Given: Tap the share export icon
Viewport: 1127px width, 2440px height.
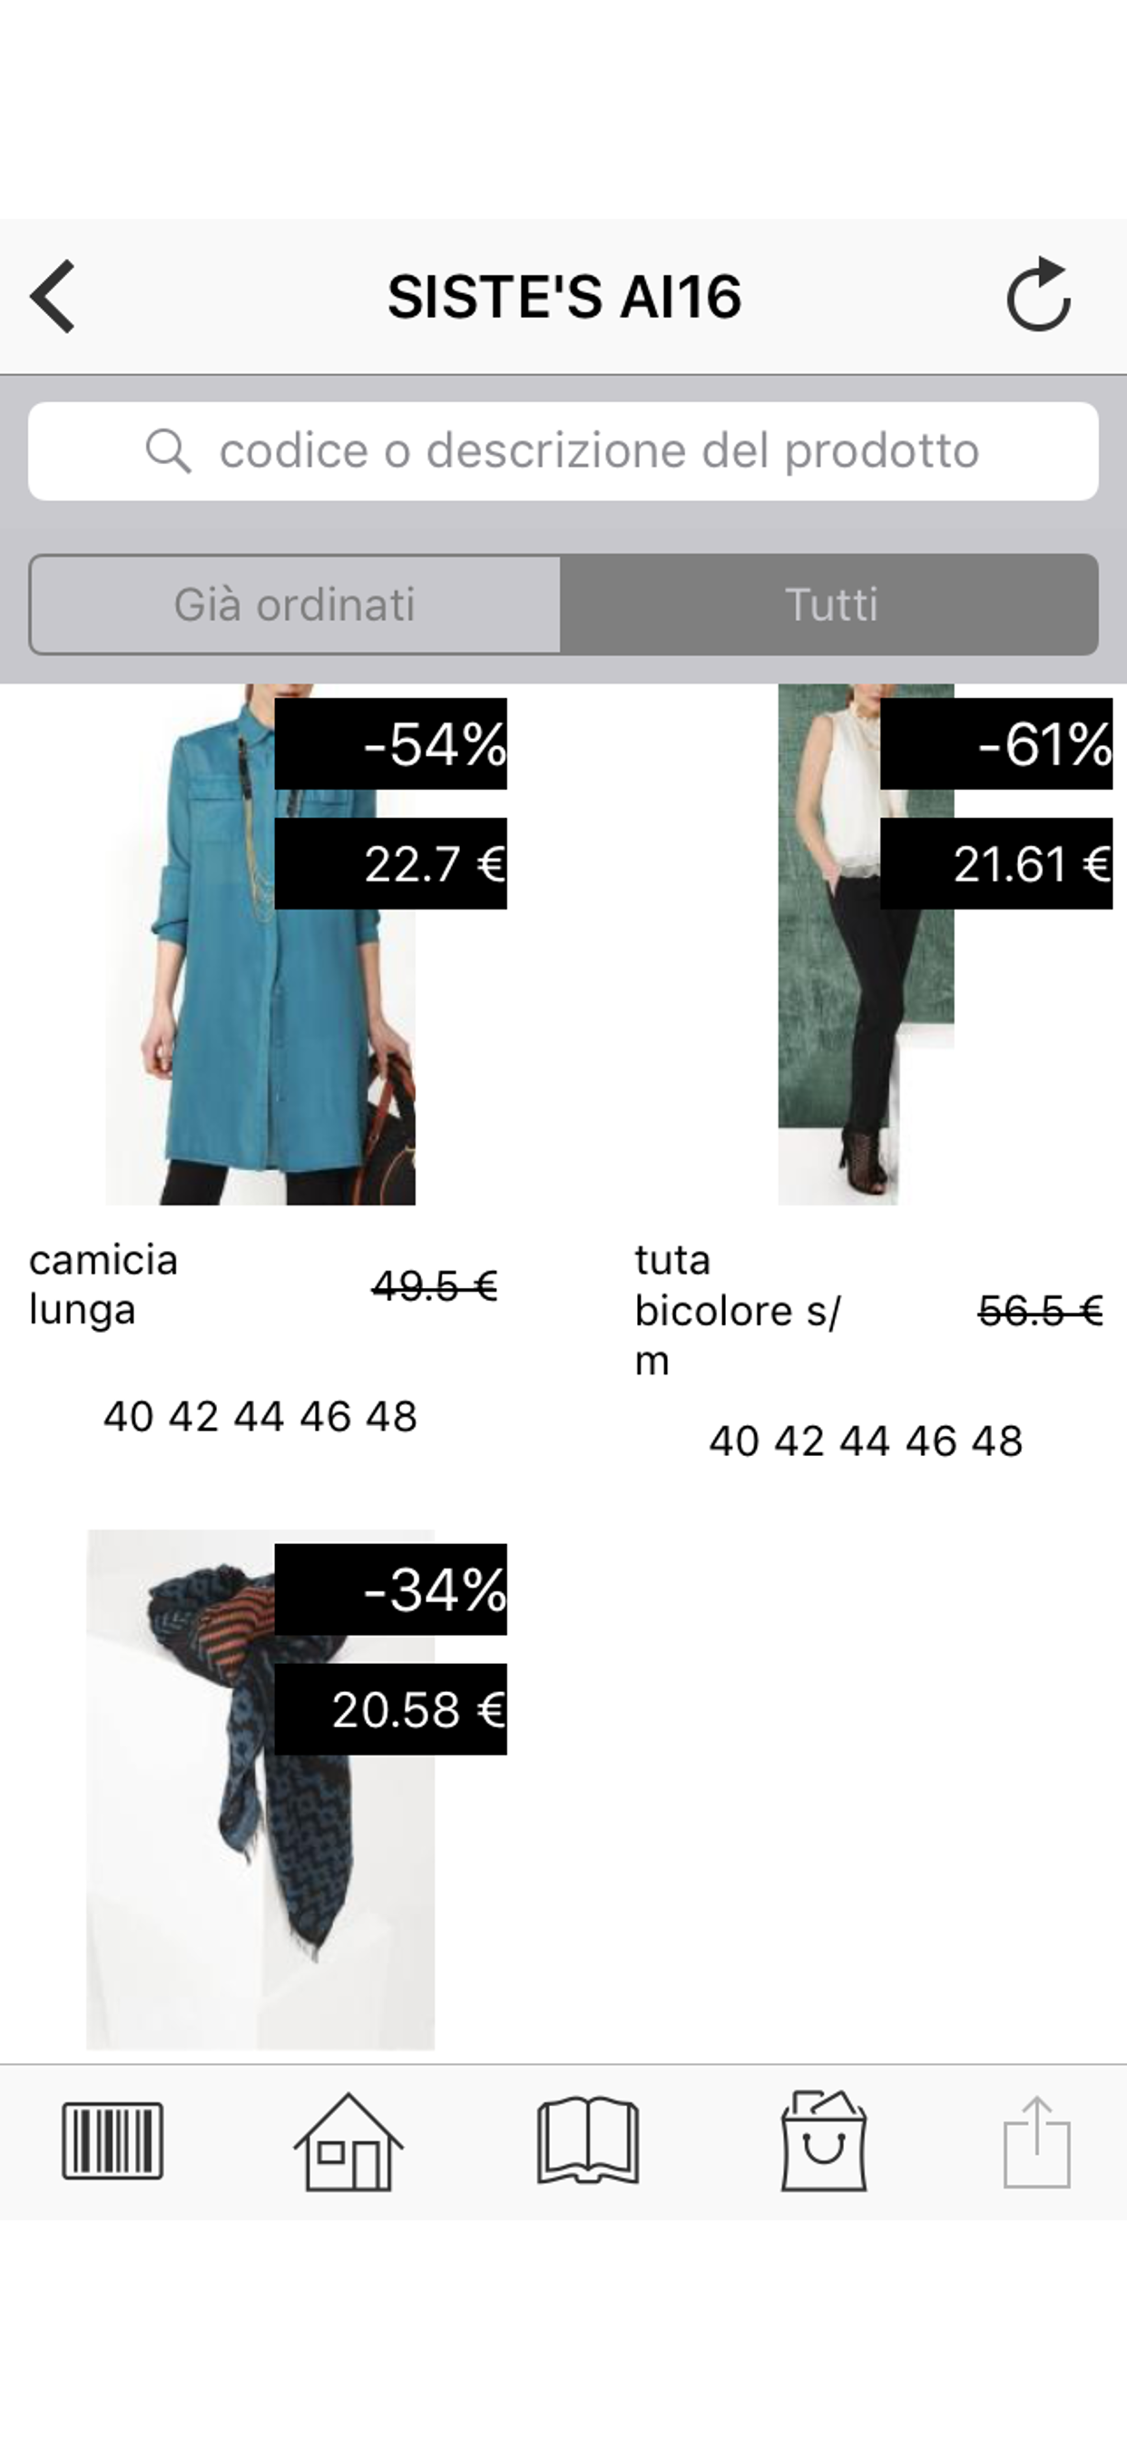Looking at the screenshot, I should (x=1037, y=2142).
